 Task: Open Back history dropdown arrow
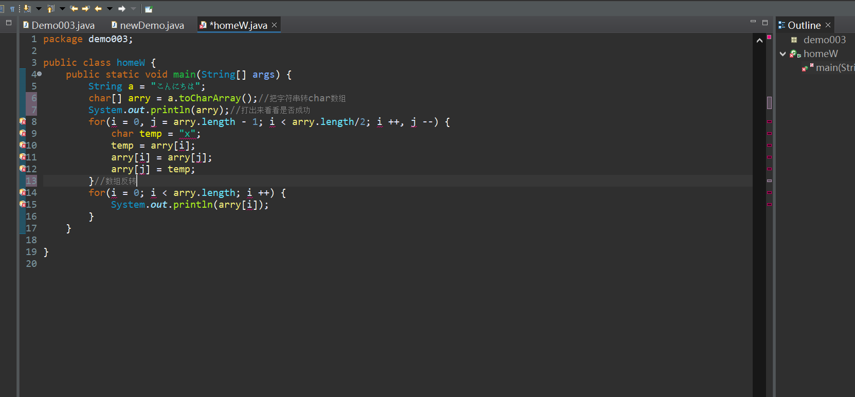pos(110,9)
